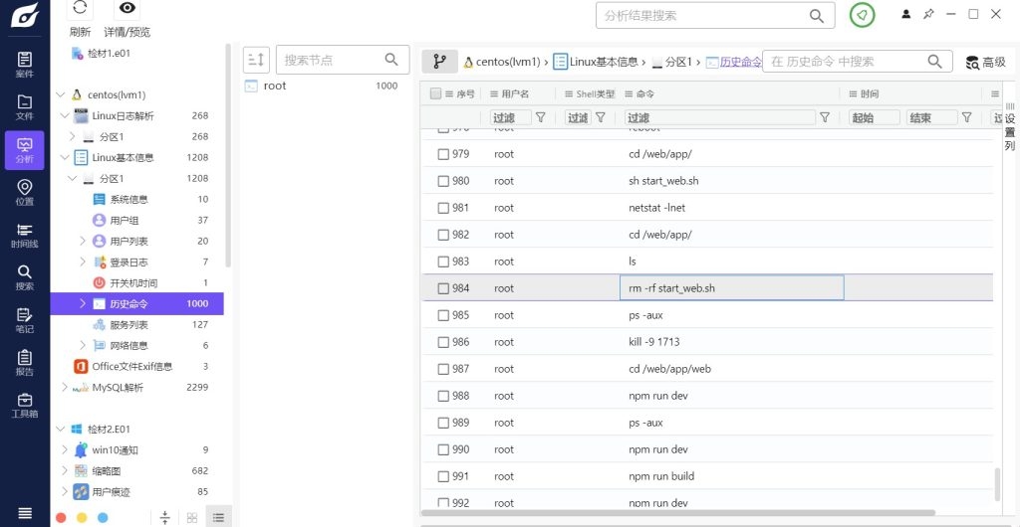Select the MySQL parsing tree item

pyautogui.click(x=118, y=387)
